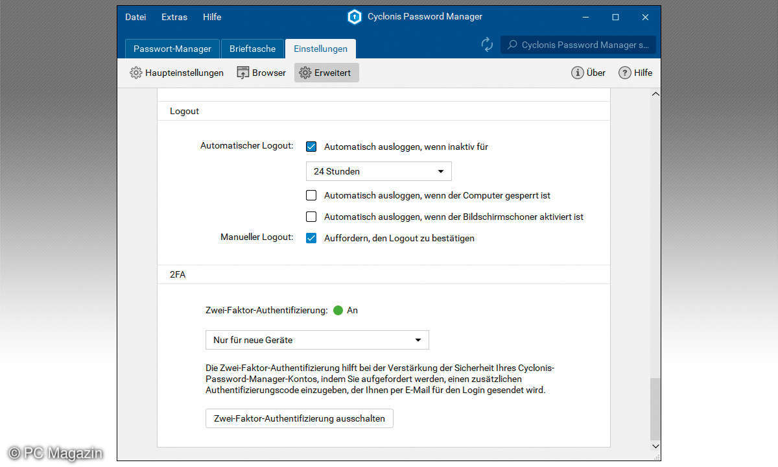This screenshot has height=467, width=778.
Task: Click the Hilfe question mark icon
Action: pos(624,73)
